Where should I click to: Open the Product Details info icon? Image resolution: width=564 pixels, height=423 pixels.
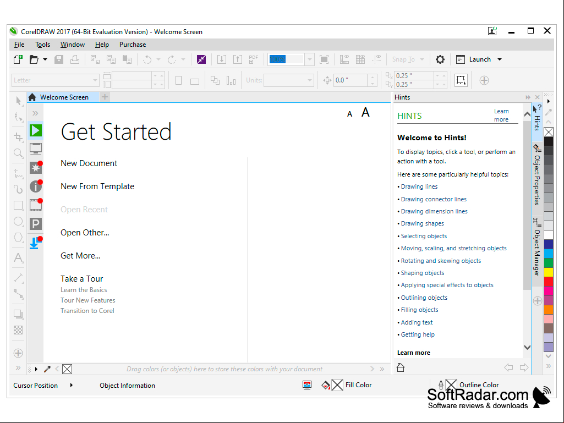[36, 186]
